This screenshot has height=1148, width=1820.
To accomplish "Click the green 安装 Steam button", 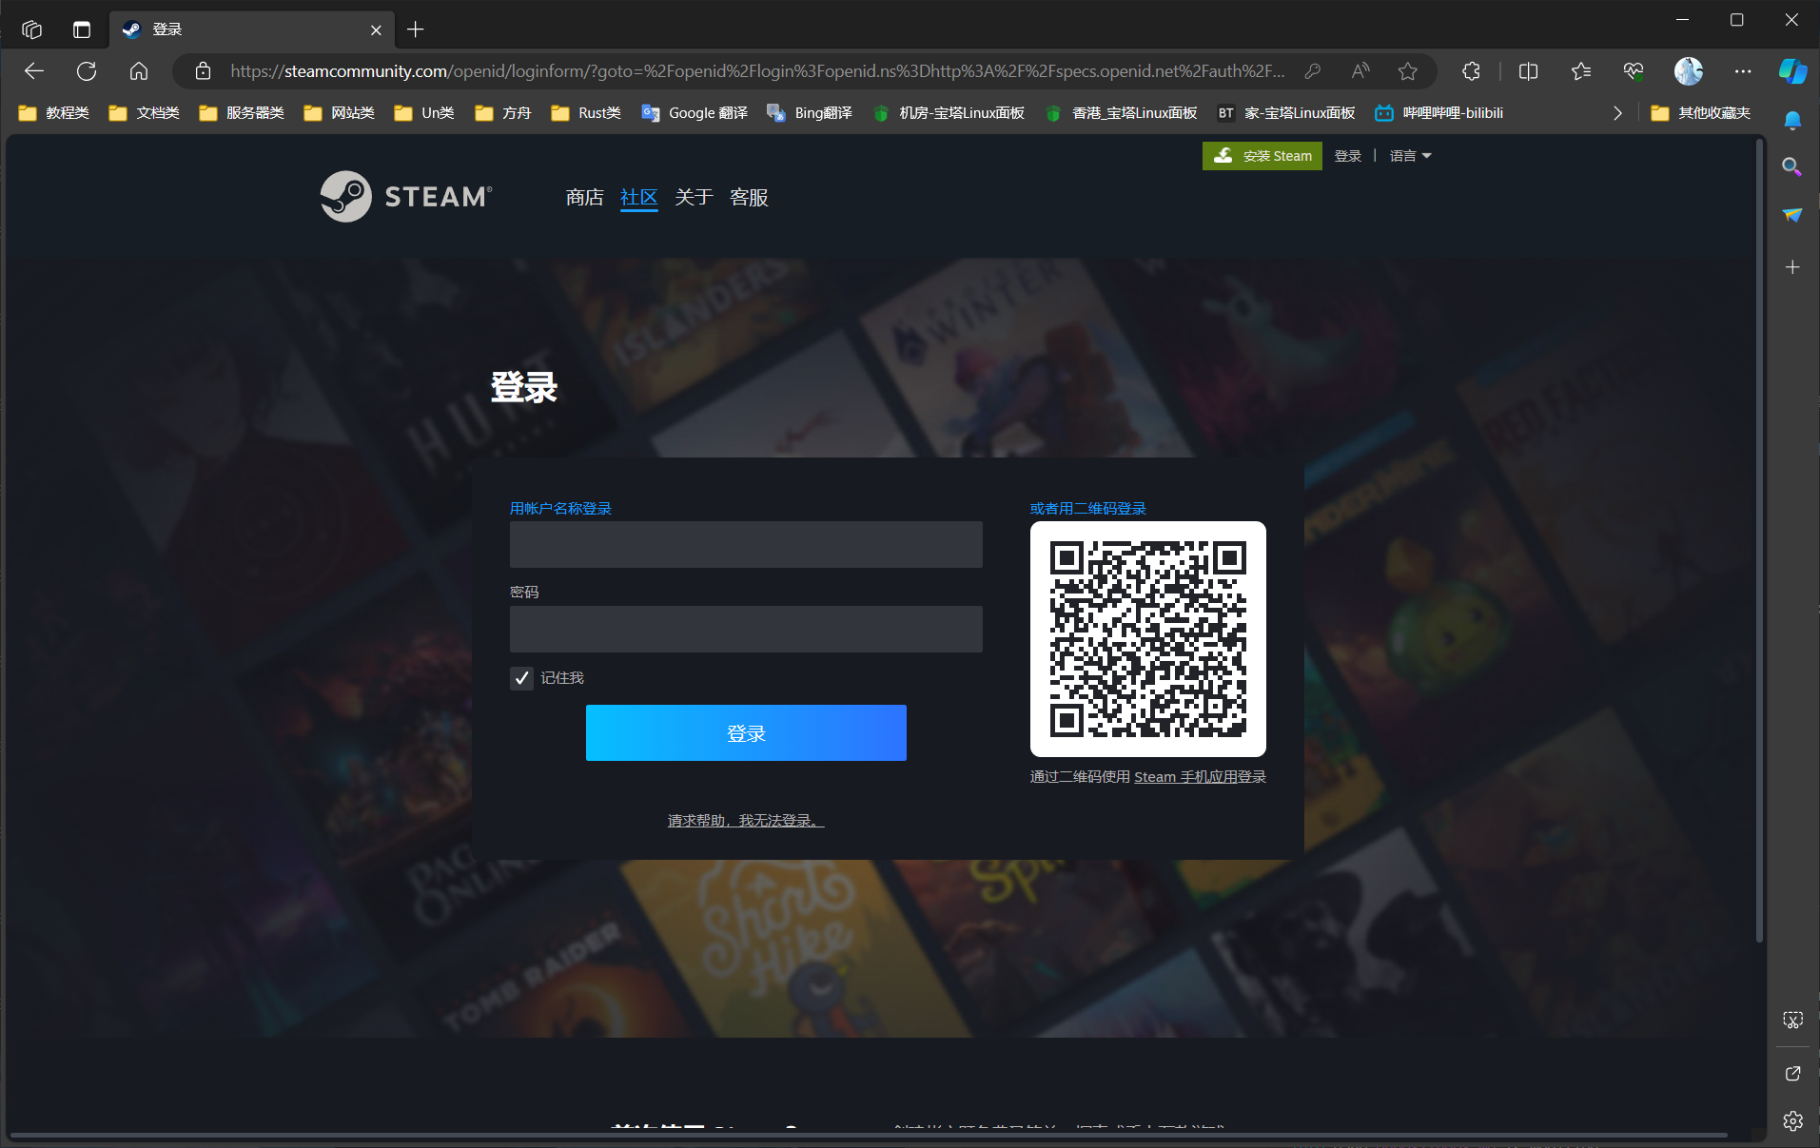I will (1262, 156).
